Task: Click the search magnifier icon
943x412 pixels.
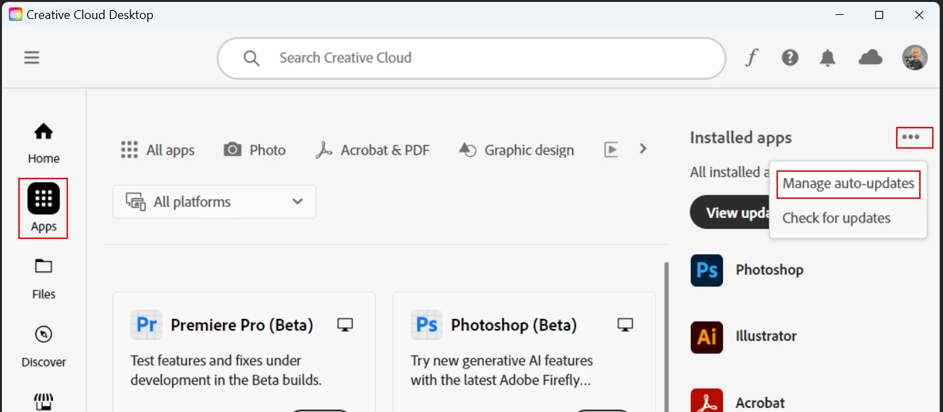Action: [x=251, y=58]
